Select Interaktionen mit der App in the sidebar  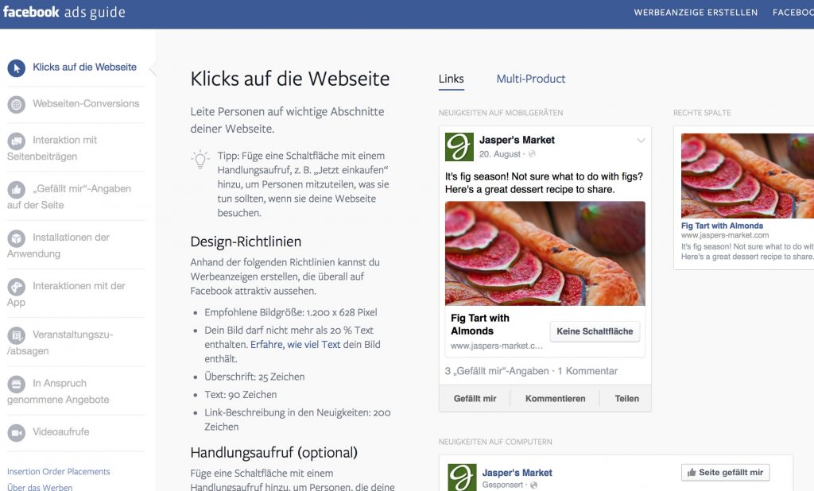(x=66, y=294)
